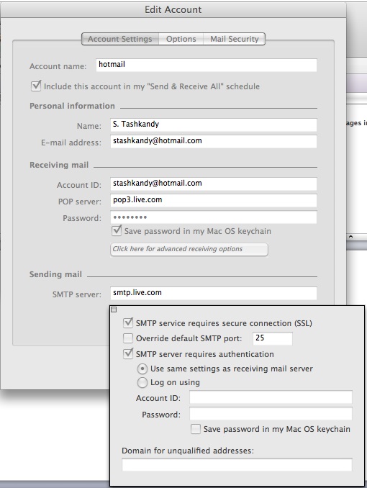Viewport: 367px width, 488px height.
Task: Check Save password in keychain in SMTP popup
Action: coord(196,429)
